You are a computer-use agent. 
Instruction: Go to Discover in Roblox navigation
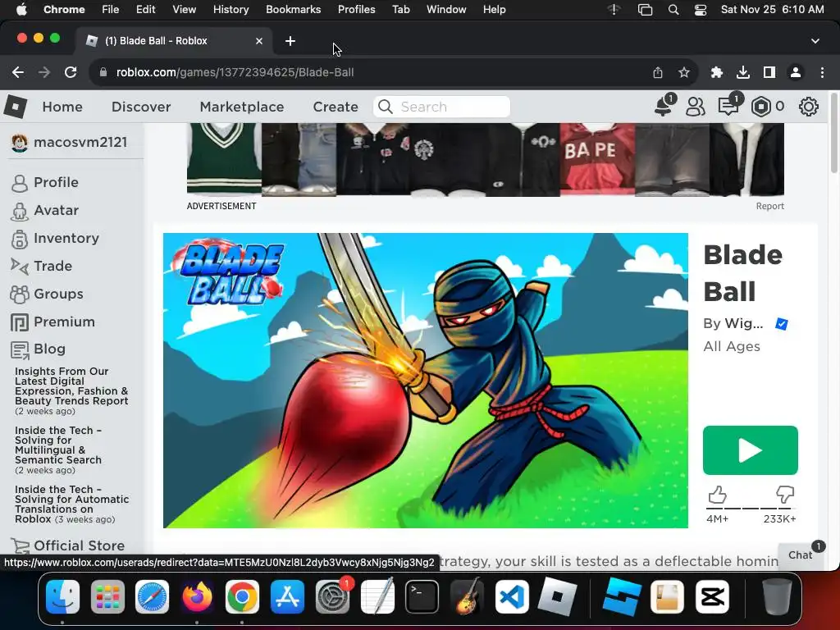coord(141,107)
